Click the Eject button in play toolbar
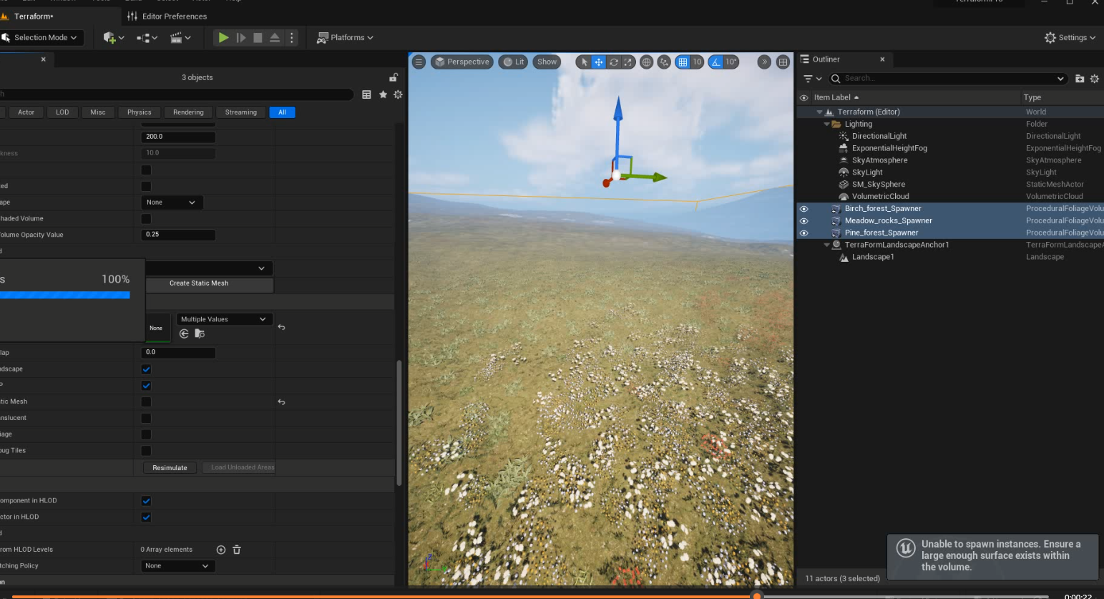The height and width of the screenshot is (599, 1104). tap(275, 37)
